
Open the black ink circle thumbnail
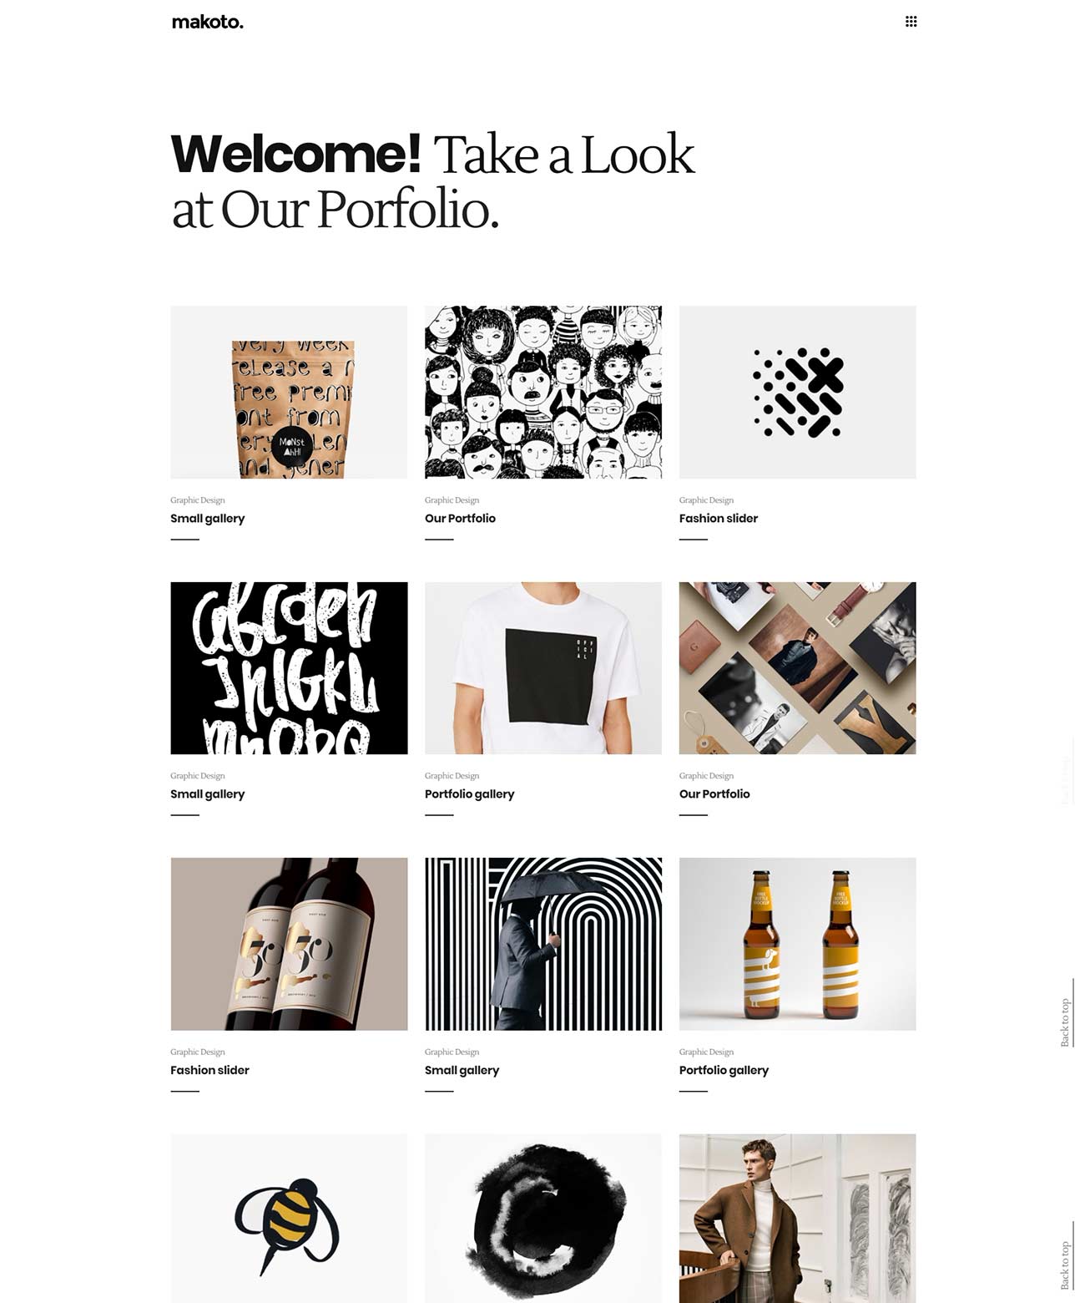tap(543, 1218)
